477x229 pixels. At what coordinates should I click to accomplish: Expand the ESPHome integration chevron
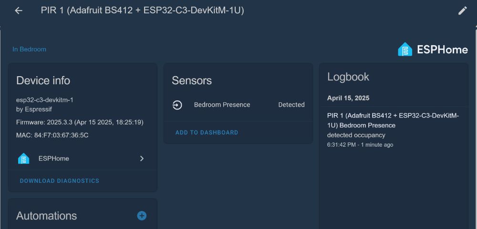142,159
